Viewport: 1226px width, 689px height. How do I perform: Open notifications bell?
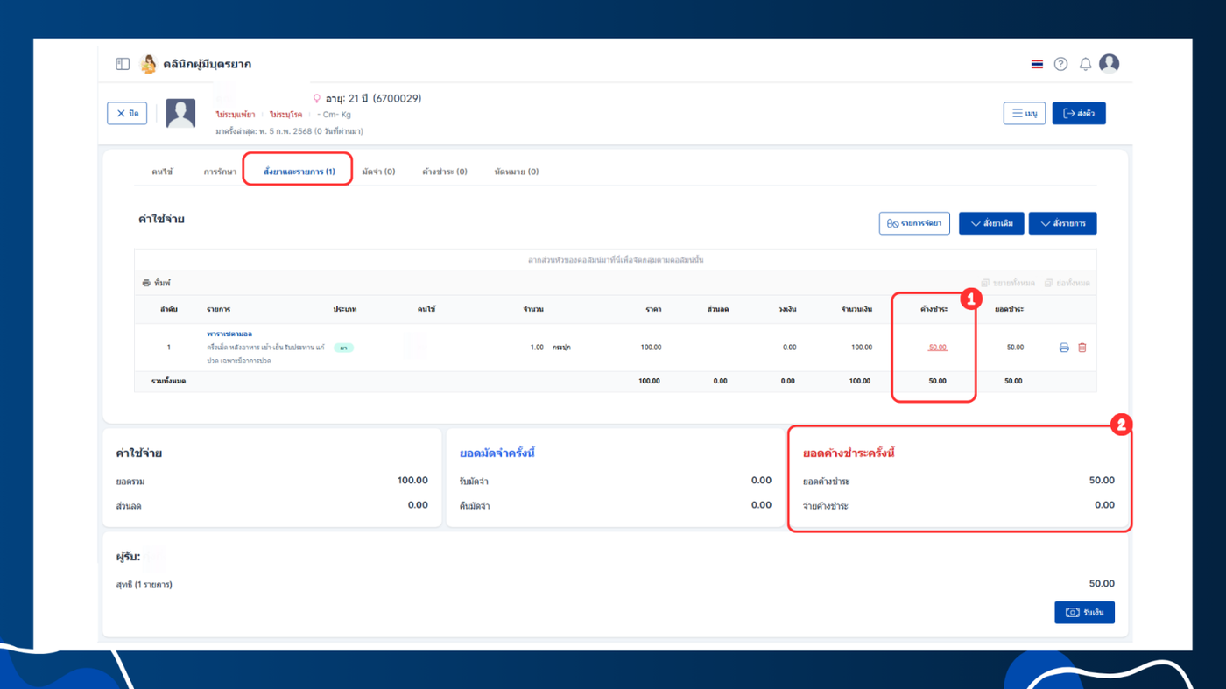(1085, 64)
